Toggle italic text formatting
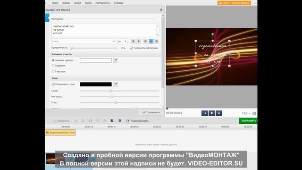This screenshot has height=170, width=302. [138, 41]
